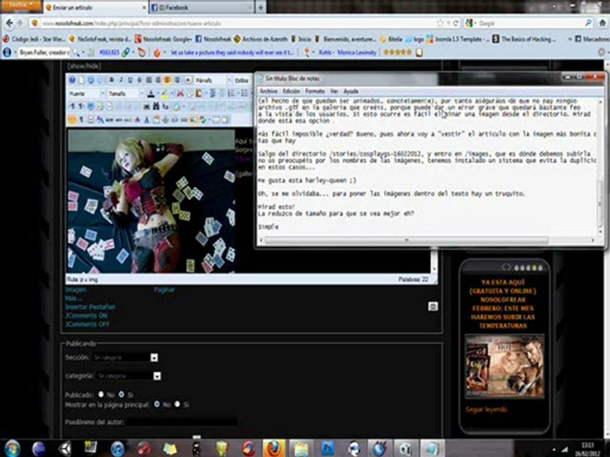
Task: Open the editor help icon
Action: pos(72,80)
